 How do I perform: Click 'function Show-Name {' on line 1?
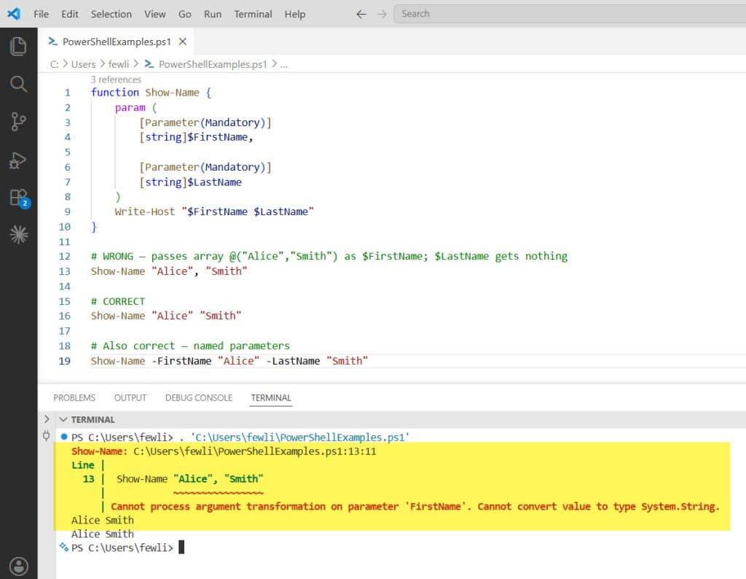(x=151, y=93)
